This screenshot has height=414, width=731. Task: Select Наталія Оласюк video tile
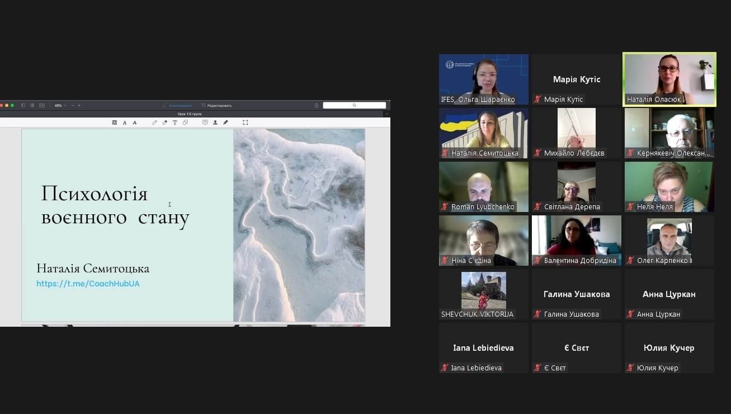[x=669, y=79]
